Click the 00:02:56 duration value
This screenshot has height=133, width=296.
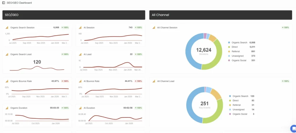pos(128,108)
